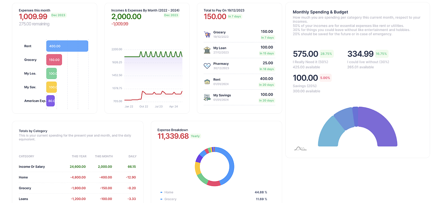This screenshot has width=432, height=203.
Task: Click the Rent house icon
Action: click(207, 82)
